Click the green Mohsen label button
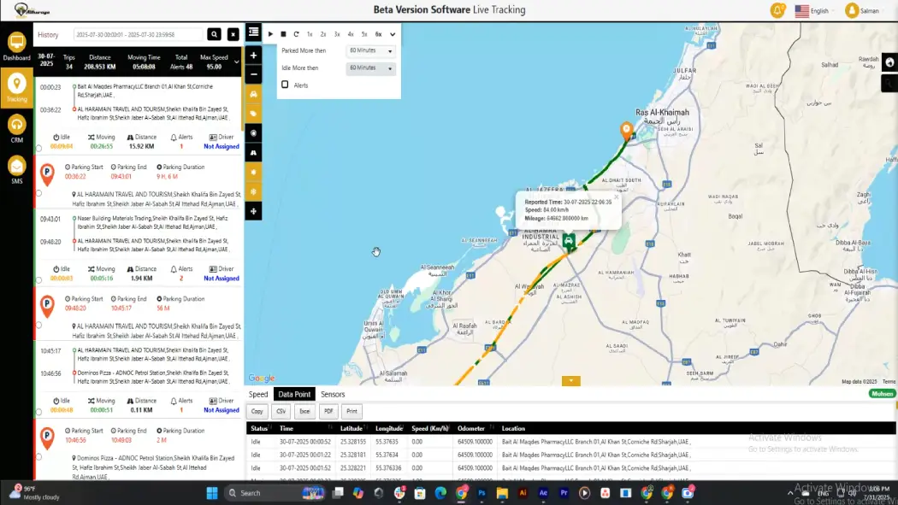Viewport: 898px width, 505px height. click(882, 393)
